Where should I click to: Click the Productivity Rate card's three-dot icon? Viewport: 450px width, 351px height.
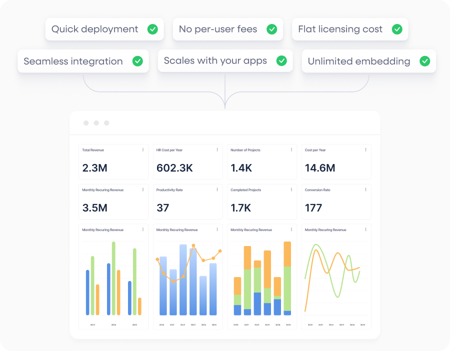[x=217, y=190]
